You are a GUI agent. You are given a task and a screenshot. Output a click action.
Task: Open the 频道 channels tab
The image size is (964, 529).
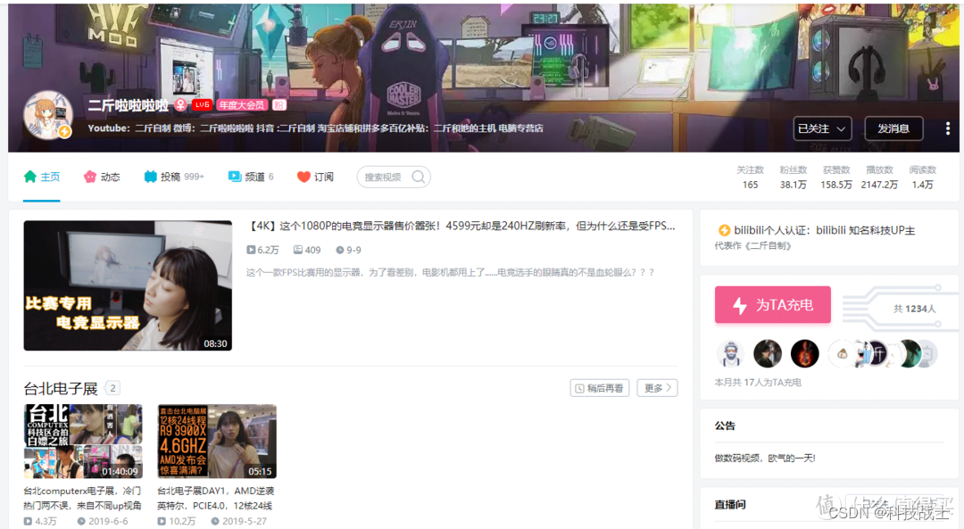(251, 177)
